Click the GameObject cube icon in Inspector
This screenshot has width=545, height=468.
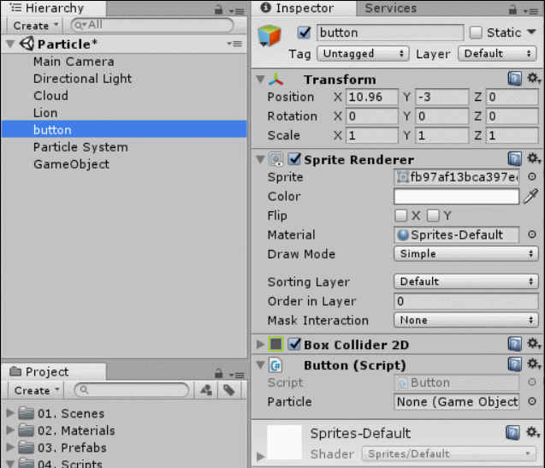(x=270, y=36)
